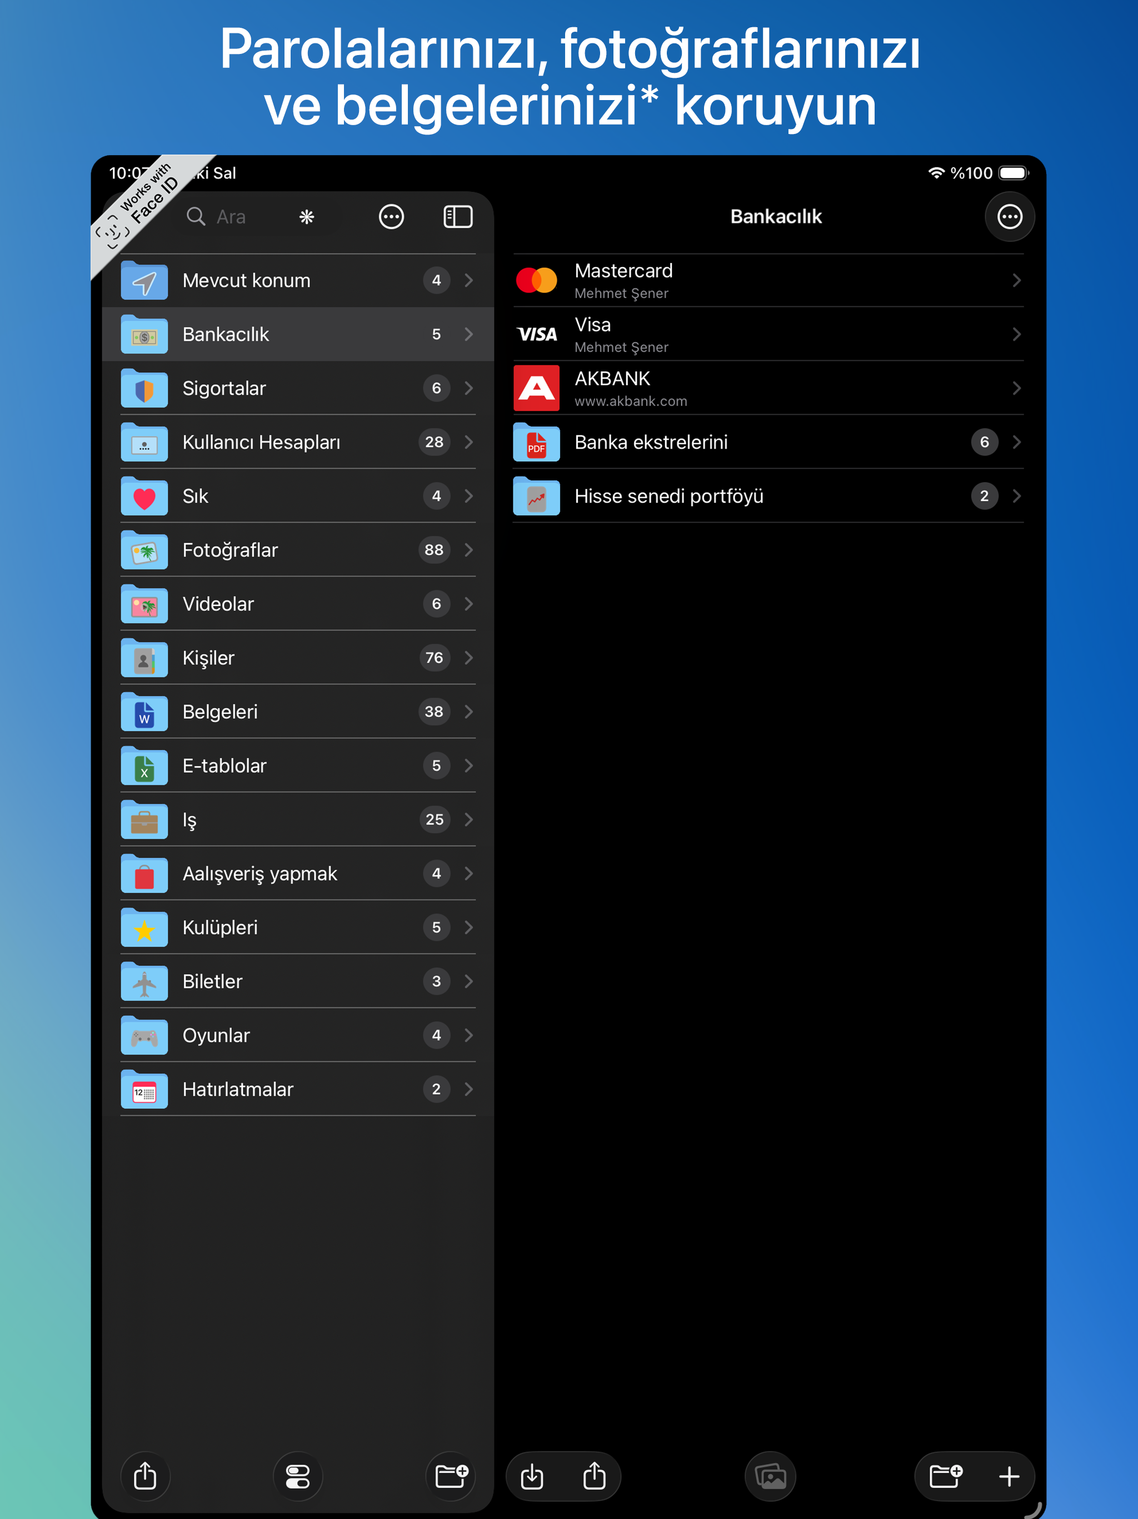Expand Hisse senedi portföyü chevron
The height and width of the screenshot is (1519, 1138).
[x=1016, y=496]
